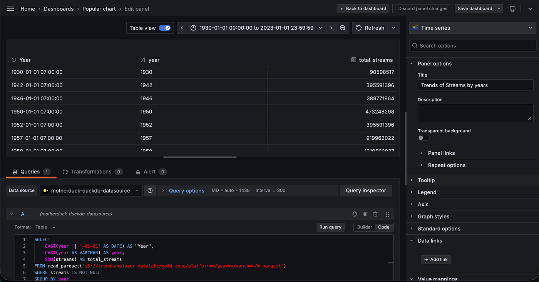Click SQL line with read_parquet
Viewport: 539px width, 282px height.
pyautogui.click(x=160, y=266)
